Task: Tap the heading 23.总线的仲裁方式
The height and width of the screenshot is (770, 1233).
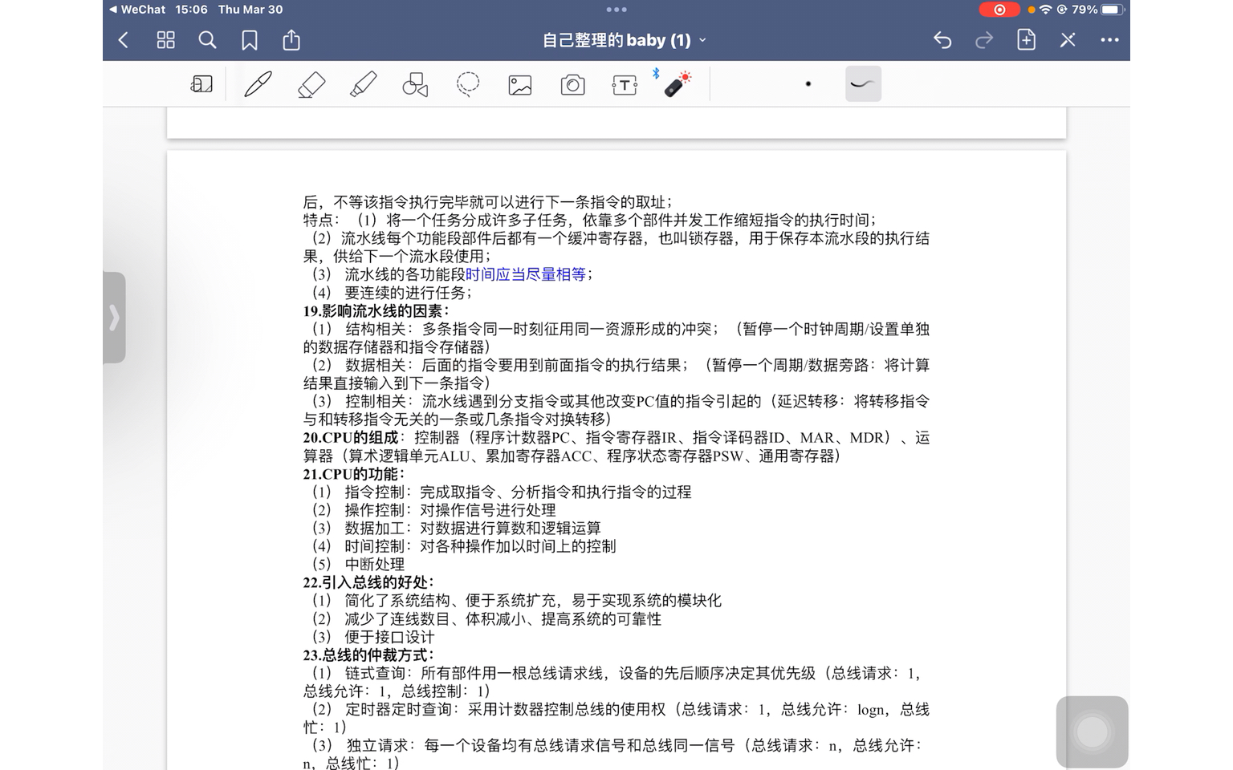Action: (368, 654)
